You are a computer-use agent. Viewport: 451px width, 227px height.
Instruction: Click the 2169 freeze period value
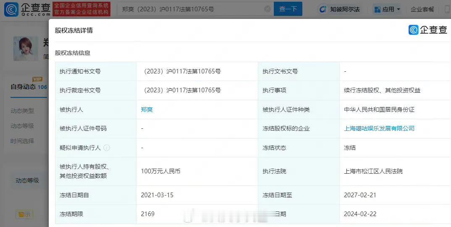pos(147,214)
